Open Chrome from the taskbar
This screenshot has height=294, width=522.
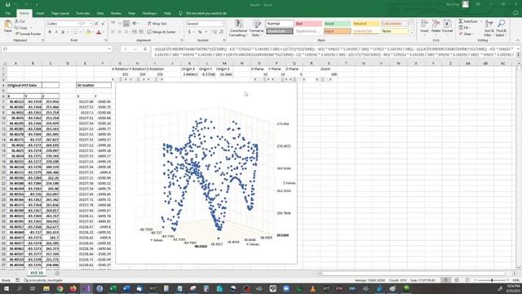click(x=60, y=288)
